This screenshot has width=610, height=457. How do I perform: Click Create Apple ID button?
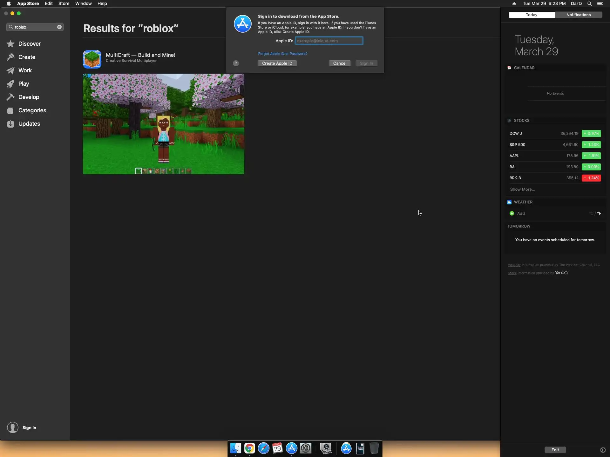click(277, 63)
